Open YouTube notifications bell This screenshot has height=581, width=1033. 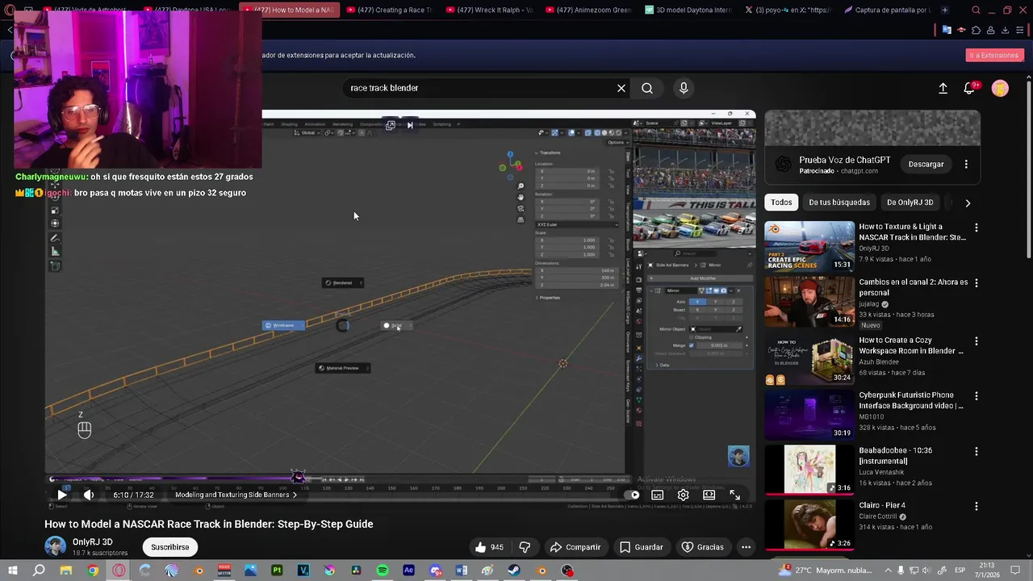coord(970,88)
